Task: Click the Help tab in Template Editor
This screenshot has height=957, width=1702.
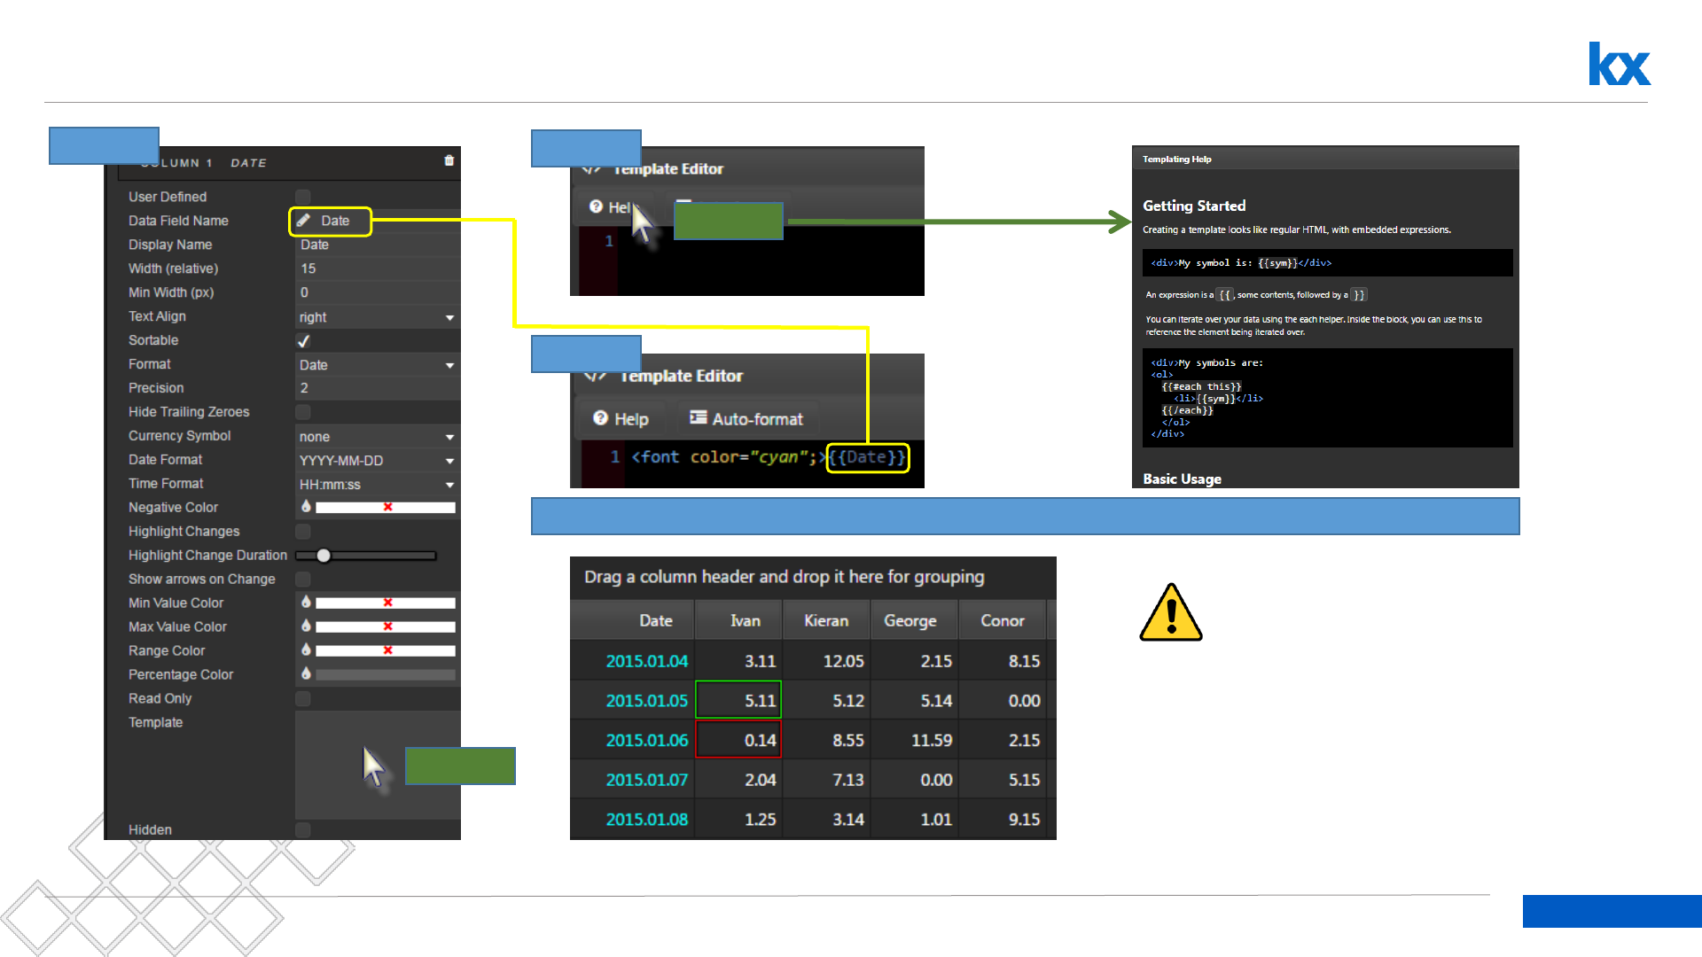Action: [x=621, y=419]
